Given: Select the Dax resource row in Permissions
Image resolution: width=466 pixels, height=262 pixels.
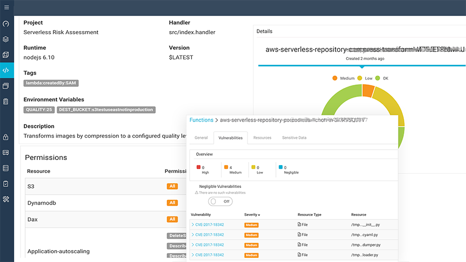Looking at the screenshot, I should (106, 220).
